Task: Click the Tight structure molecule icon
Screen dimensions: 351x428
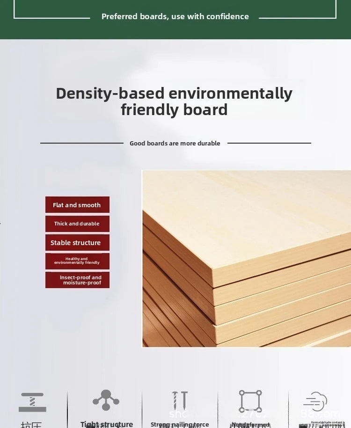Action: click(x=106, y=400)
